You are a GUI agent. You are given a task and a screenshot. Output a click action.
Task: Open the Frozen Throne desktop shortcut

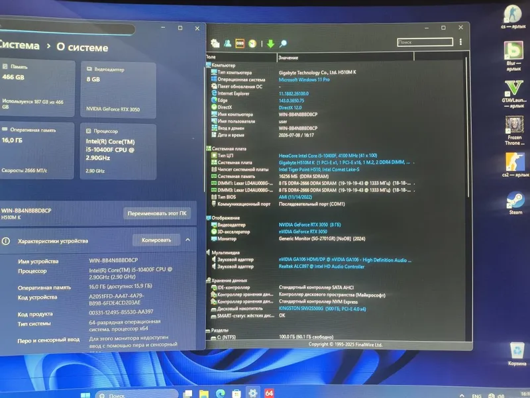click(514, 130)
